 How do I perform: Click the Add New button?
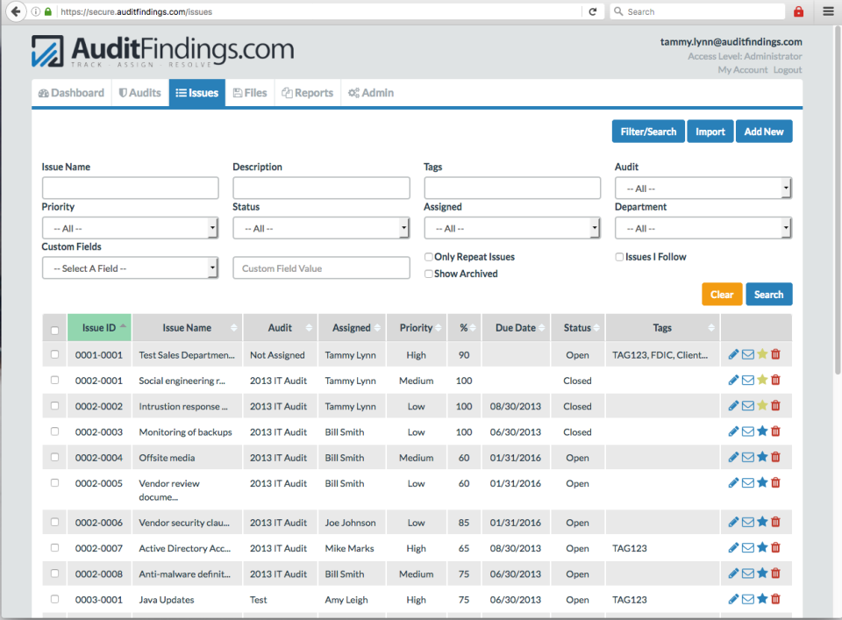tap(763, 131)
